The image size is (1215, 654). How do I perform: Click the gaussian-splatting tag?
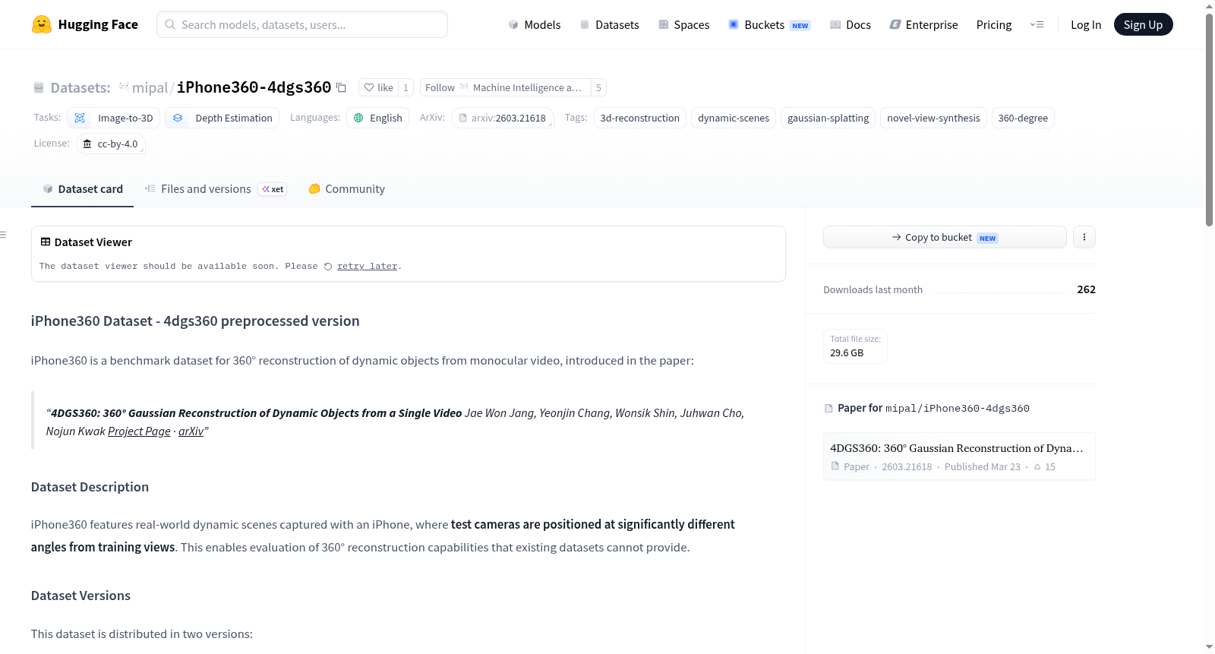coord(828,118)
